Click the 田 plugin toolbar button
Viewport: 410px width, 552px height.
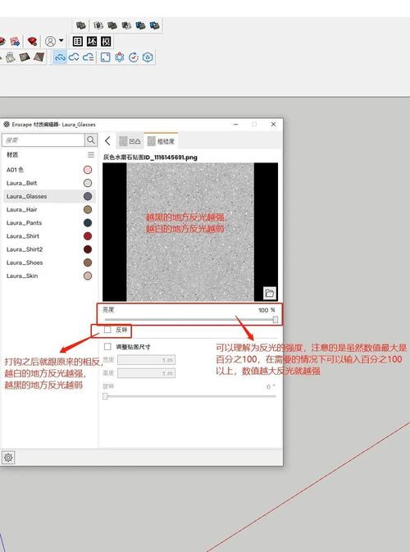click(77, 41)
